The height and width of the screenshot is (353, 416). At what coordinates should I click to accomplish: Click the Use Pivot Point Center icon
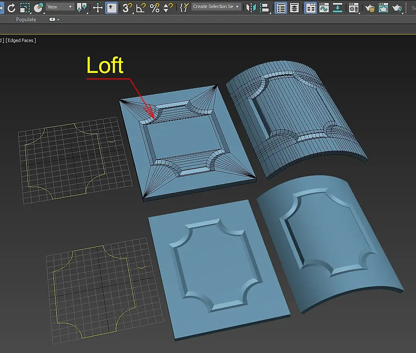click(x=82, y=7)
